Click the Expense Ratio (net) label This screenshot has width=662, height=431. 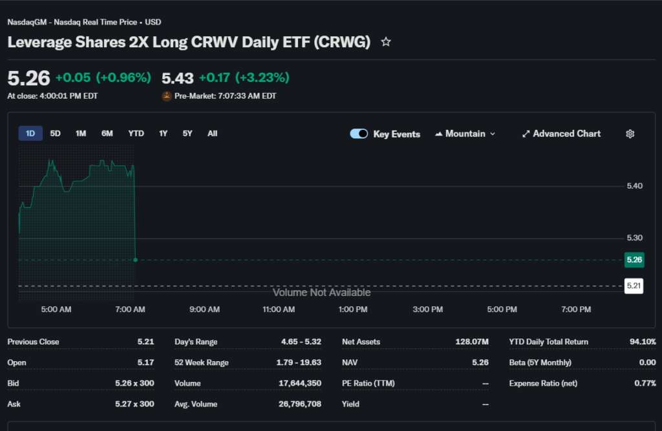[544, 383]
